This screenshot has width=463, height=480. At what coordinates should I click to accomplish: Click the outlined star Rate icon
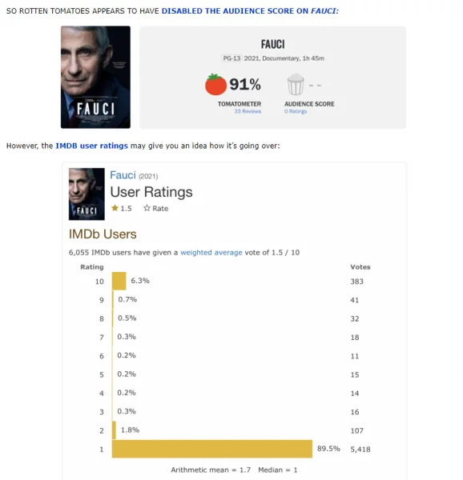(147, 208)
